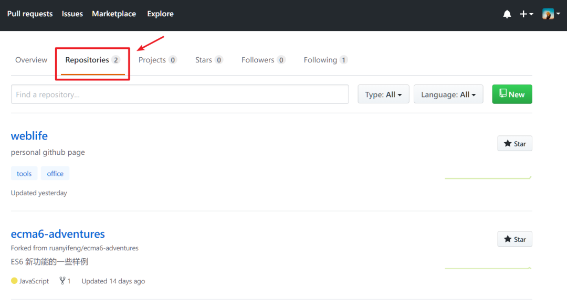
Task: Switch to the Overview tab
Action: pos(31,60)
